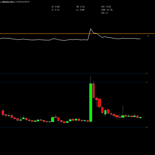Viewport: 155px width, 155px height.
Task: Click the 'OC: 8.82' reading
Action: pyautogui.click(x=106, y=7)
